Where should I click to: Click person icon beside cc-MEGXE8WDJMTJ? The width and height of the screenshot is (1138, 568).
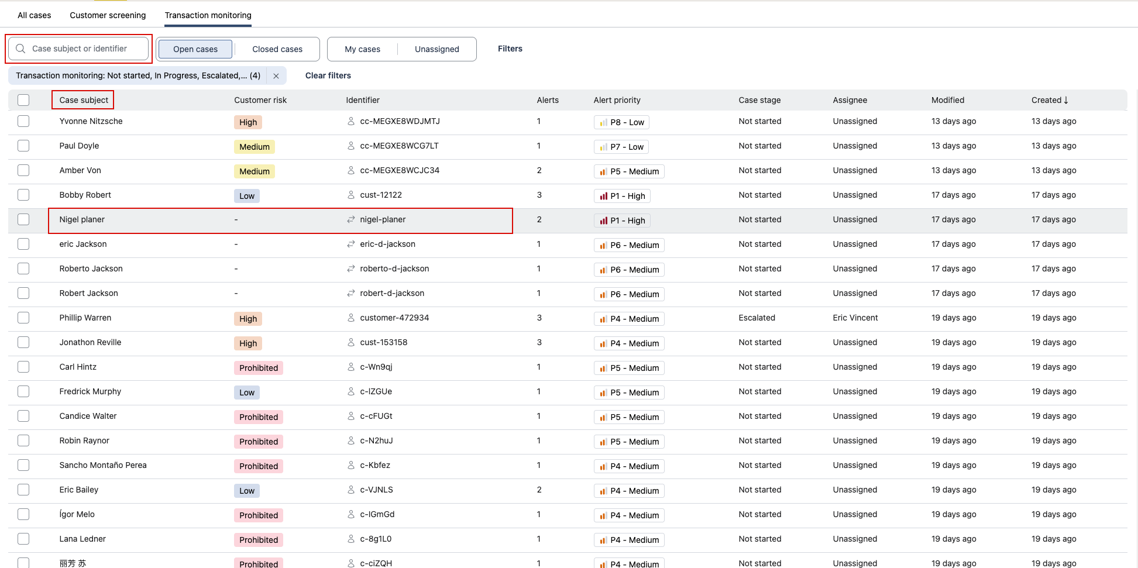[351, 122]
